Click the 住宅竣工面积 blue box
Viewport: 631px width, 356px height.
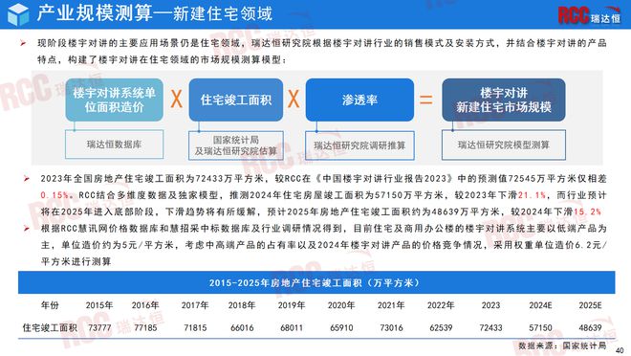(236, 100)
